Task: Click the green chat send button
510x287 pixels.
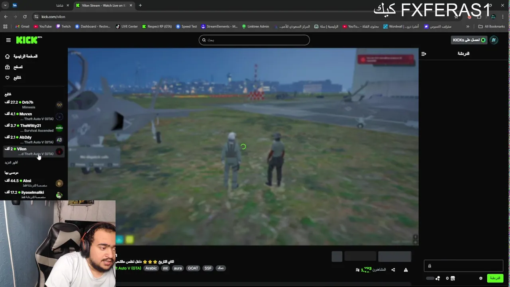Action: [x=495, y=278]
